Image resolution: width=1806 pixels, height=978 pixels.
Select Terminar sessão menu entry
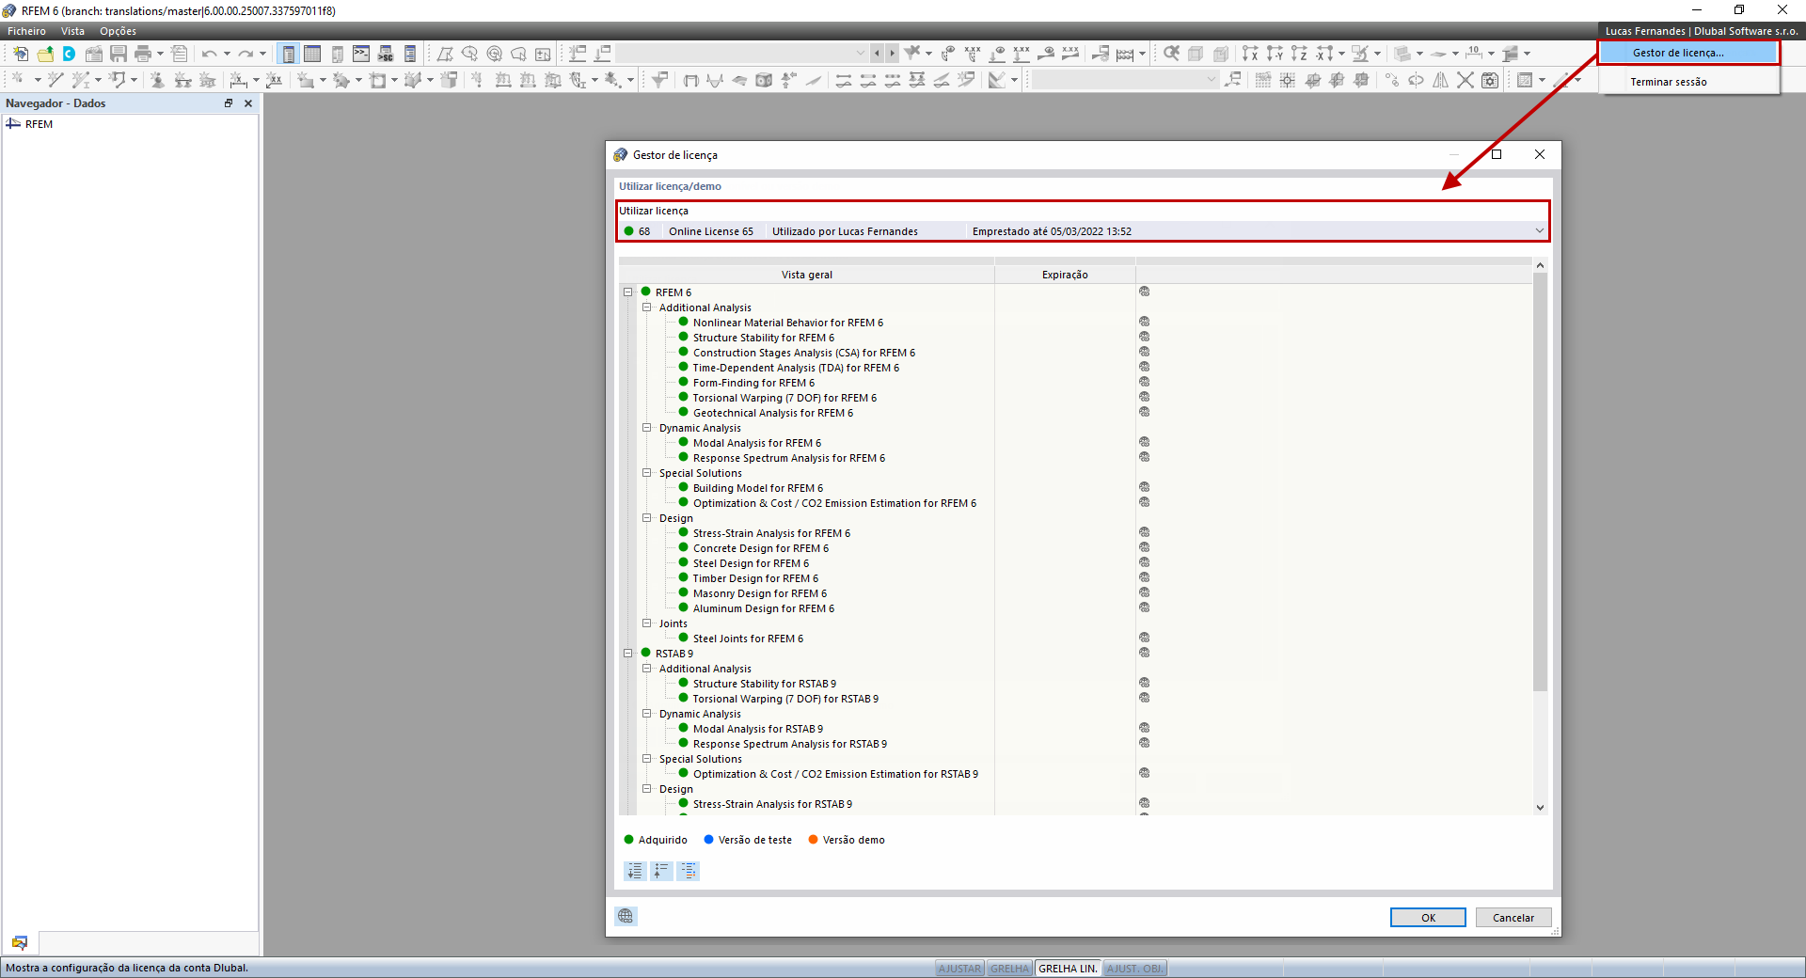click(x=1688, y=82)
